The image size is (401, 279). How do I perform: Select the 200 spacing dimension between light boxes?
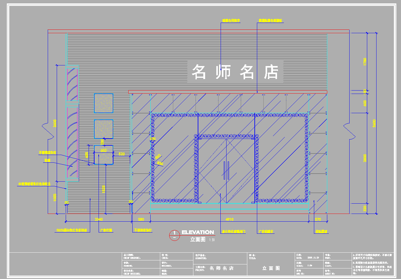[102, 142]
